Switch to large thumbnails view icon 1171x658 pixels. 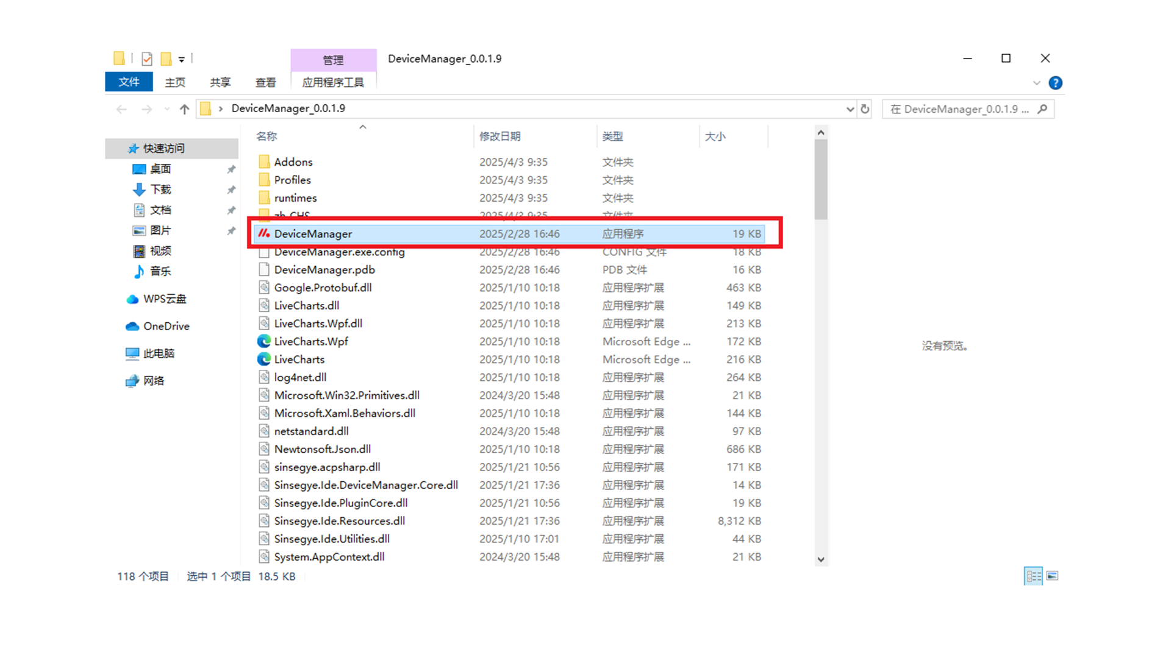pos(1053,576)
